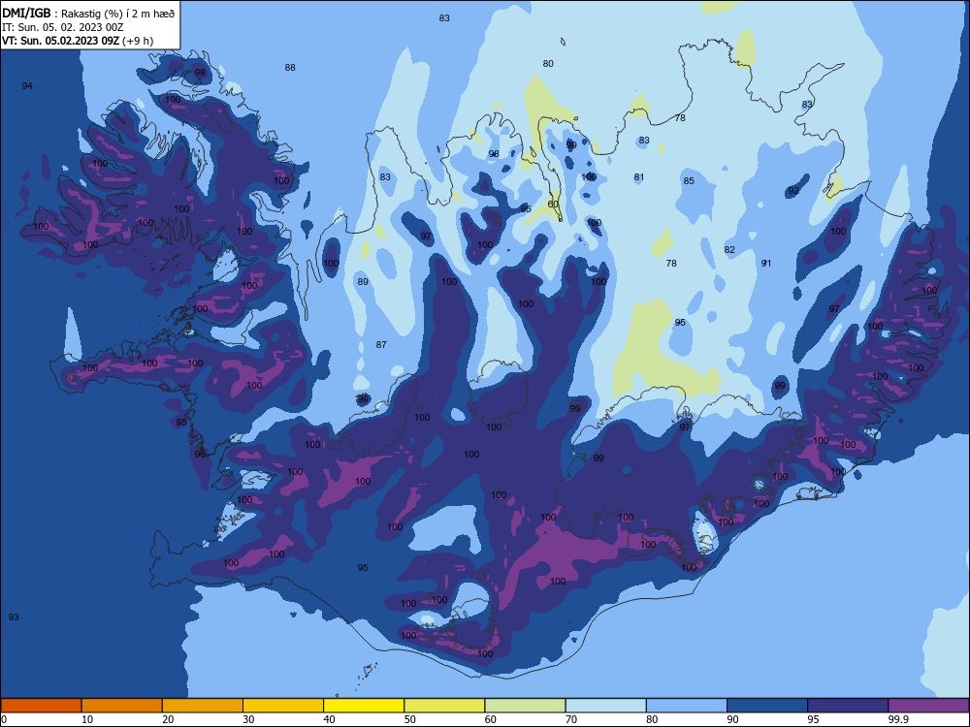This screenshot has width=970, height=727.
Task: Click the '60' humidity value on the map
Action: 553,204
